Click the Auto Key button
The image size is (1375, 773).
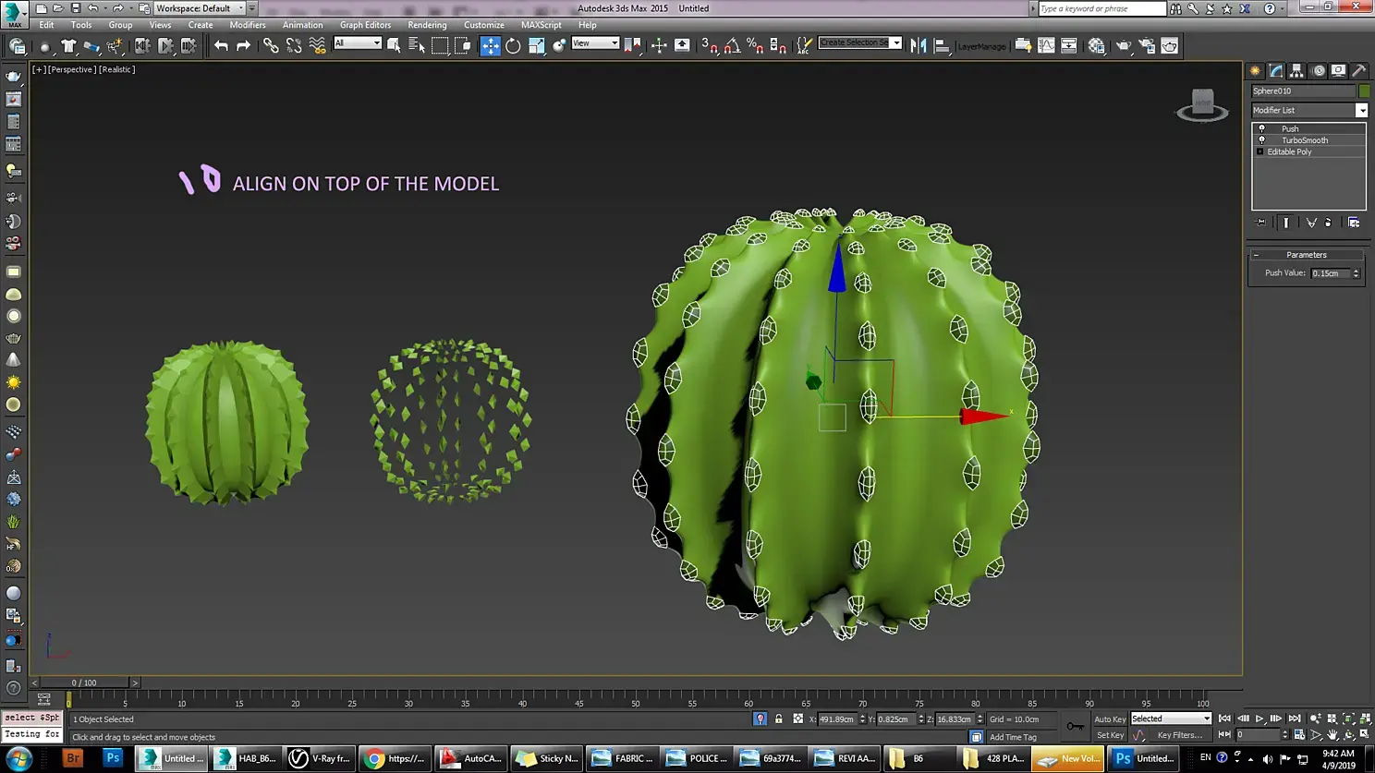click(1109, 719)
